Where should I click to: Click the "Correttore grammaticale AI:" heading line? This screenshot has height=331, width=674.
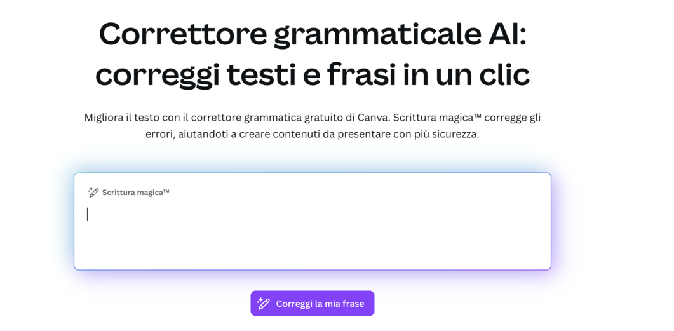pyautogui.click(x=313, y=34)
